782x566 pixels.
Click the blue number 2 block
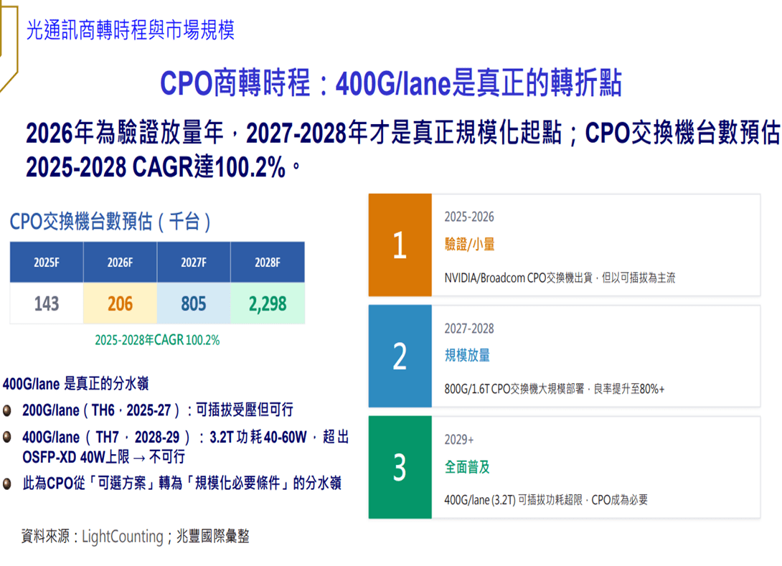point(400,356)
